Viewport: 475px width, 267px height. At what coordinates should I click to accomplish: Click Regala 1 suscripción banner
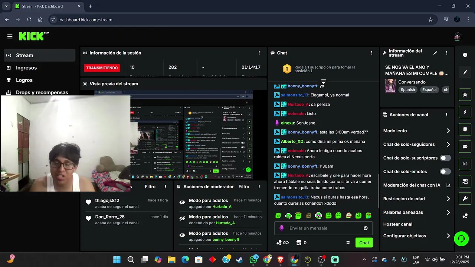point(323,69)
